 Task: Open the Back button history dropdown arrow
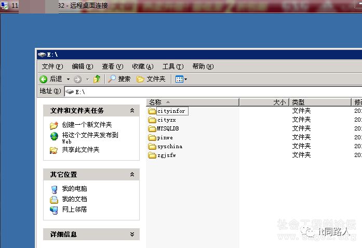tap(68, 79)
